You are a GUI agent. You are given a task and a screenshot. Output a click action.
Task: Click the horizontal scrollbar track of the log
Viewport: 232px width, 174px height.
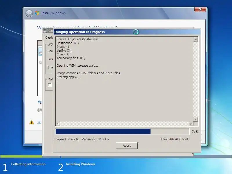point(125,124)
